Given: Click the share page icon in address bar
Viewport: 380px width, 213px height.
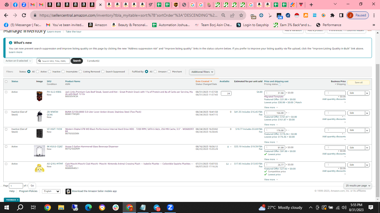Looking at the screenshot, I should click(232, 15).
